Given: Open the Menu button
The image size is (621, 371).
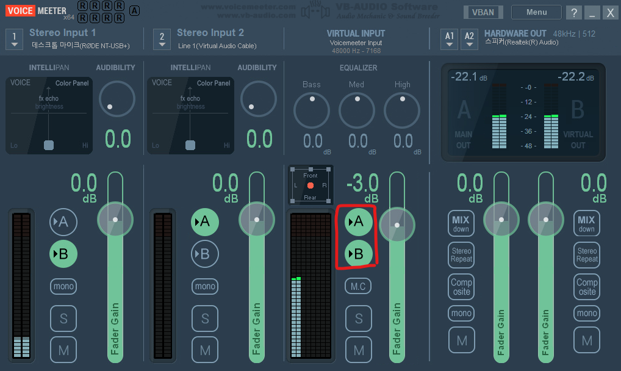Looking at the screenshot, I should pos(537,12).
